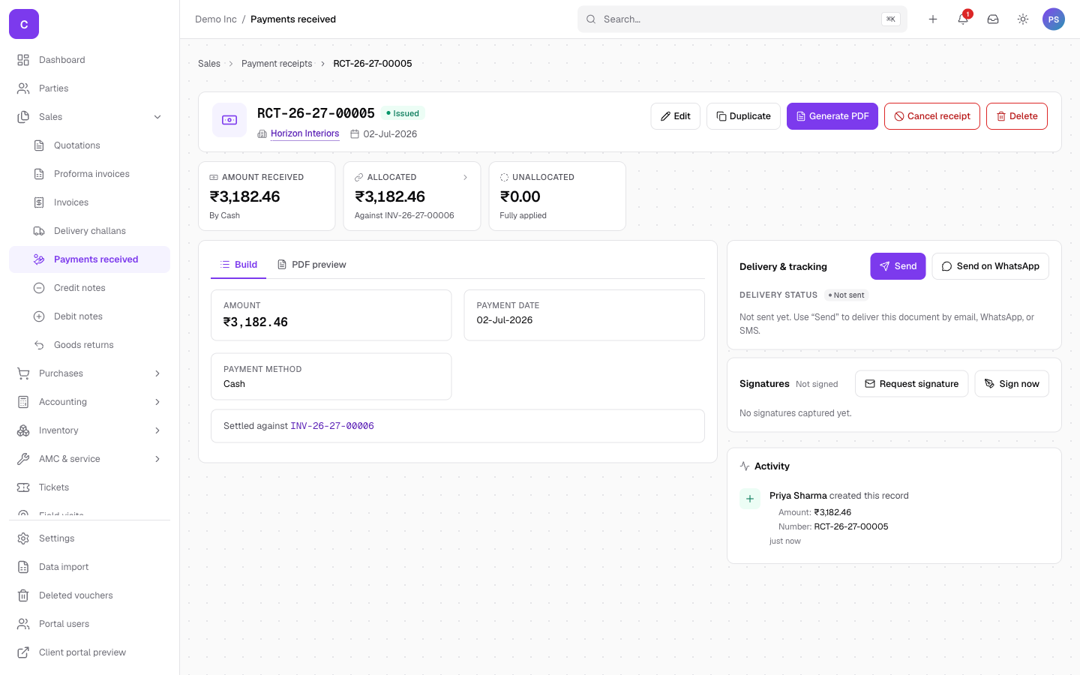Image resolution: width=1080 pixels, height=675 pixels.
Task: Click the Sign now button
Action: click(x=1012, y=384)
